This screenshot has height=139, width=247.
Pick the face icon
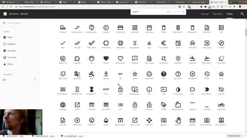(x=91, y=58)
